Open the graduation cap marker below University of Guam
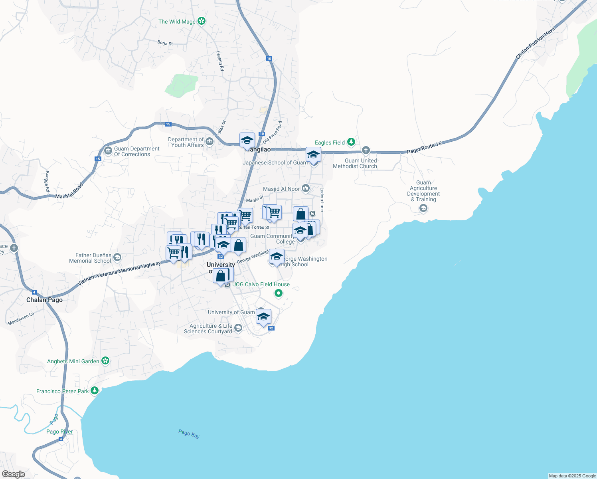The image size is (597, 479). (263, 317)
